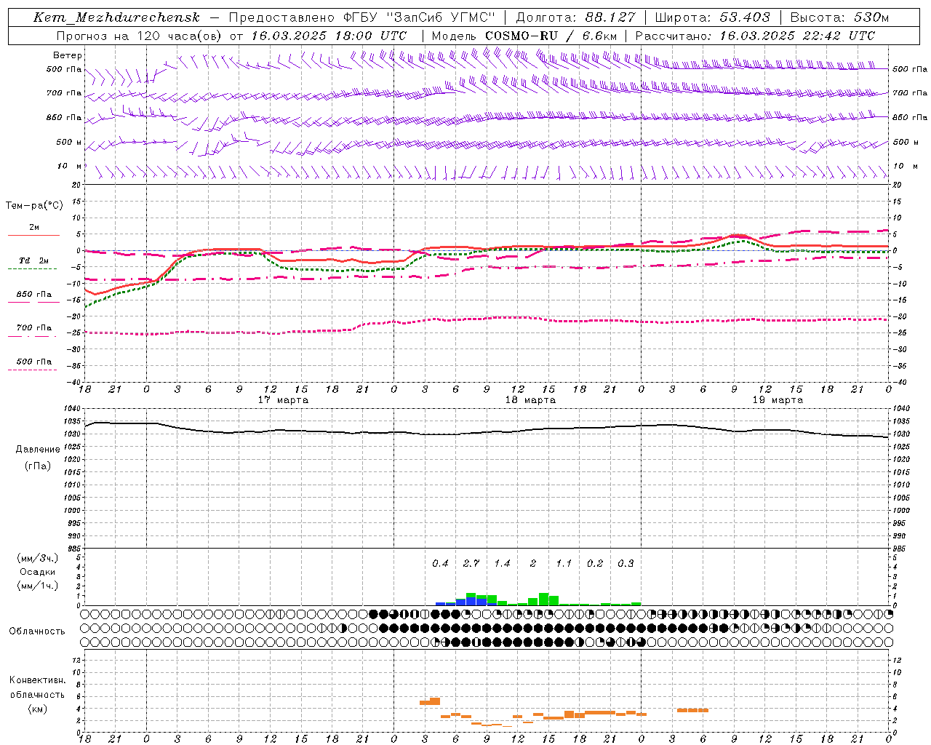Click the '19 марта' date label
The image size is (931, 745).
click(x=778, y=400)
